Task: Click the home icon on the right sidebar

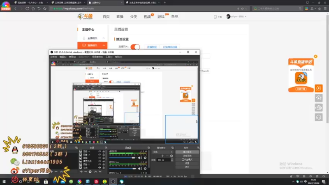Action: click(x=318, y=98)
